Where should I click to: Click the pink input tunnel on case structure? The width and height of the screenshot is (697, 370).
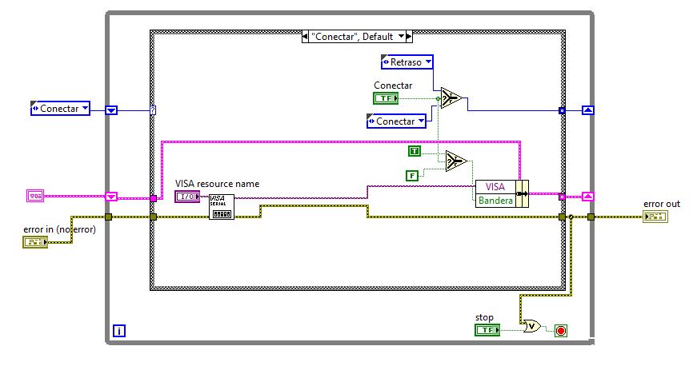pos(154,199)
